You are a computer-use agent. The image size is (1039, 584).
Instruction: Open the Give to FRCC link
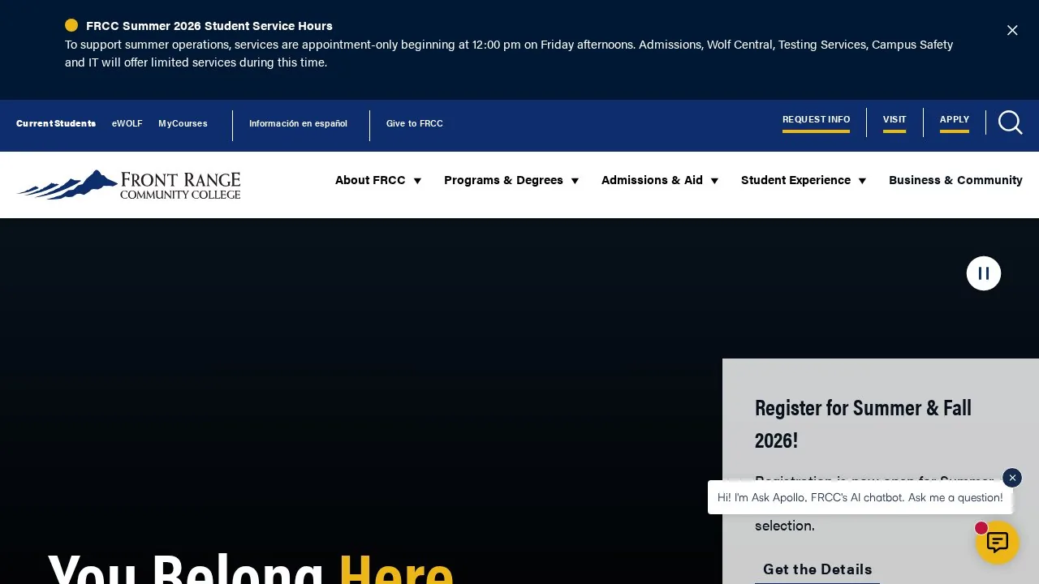(x=415, y=123)
